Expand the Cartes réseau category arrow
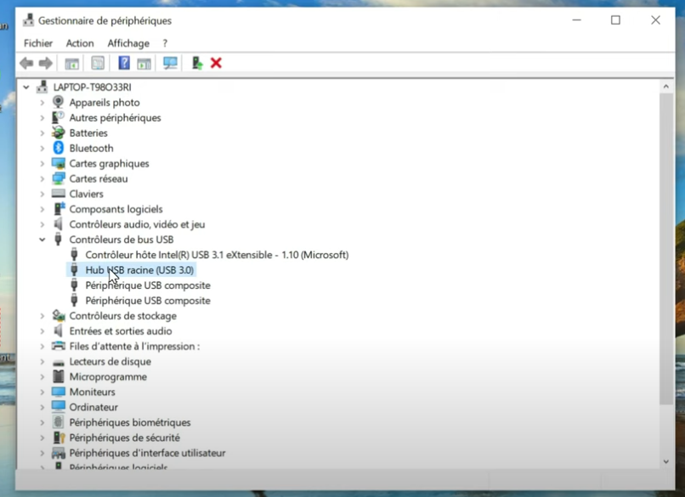This screenshot has width=685, height=497. pos(42,178)
